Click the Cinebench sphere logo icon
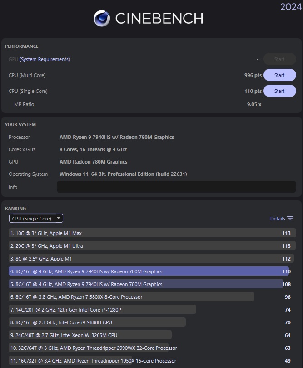This screenshot has width=303, height=368. click(102, 18)
